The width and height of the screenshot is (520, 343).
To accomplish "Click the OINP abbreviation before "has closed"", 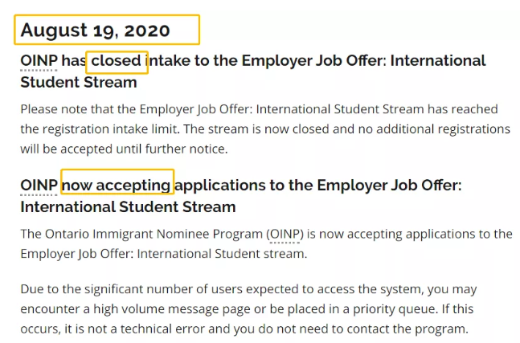I will tap(39, 61).
